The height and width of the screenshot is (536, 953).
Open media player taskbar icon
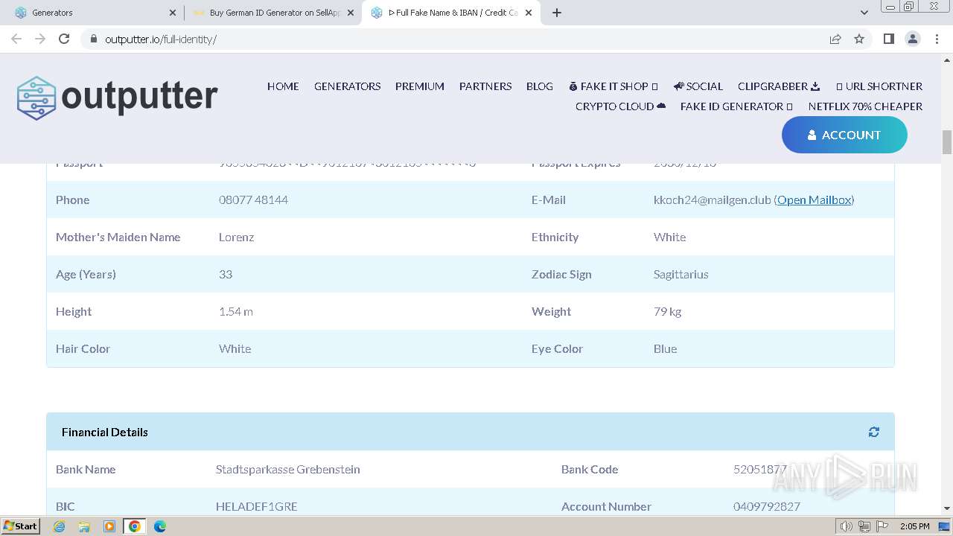pos(109,526)
